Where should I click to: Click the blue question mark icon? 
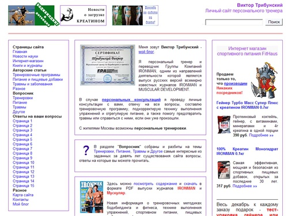click(x=86, y=150)
